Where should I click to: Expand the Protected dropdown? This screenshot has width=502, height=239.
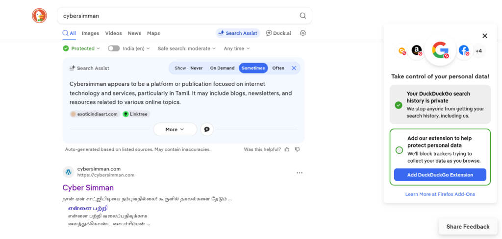81,48
